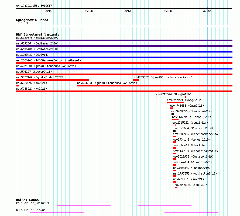Select the red bar under nsv4247636
The width and height of the screenshot is (240, 216).
point(155,86)
